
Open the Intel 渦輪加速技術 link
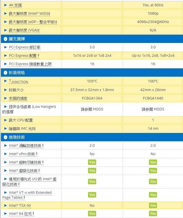click(26, 146)
